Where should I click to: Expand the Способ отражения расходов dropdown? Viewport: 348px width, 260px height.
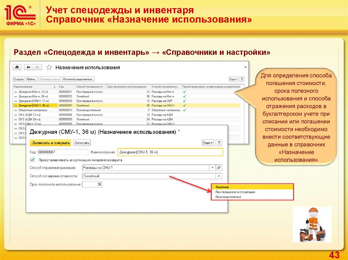tap(212, 168)
